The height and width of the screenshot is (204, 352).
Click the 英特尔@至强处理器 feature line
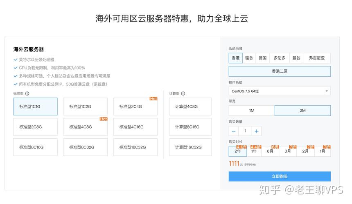36,60
